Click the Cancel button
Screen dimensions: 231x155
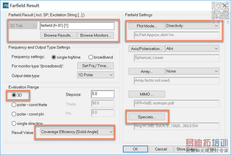point(161,149)
